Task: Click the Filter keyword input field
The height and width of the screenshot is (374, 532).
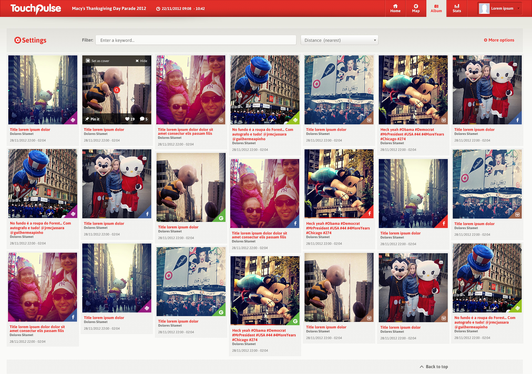Action: (196, 40)
